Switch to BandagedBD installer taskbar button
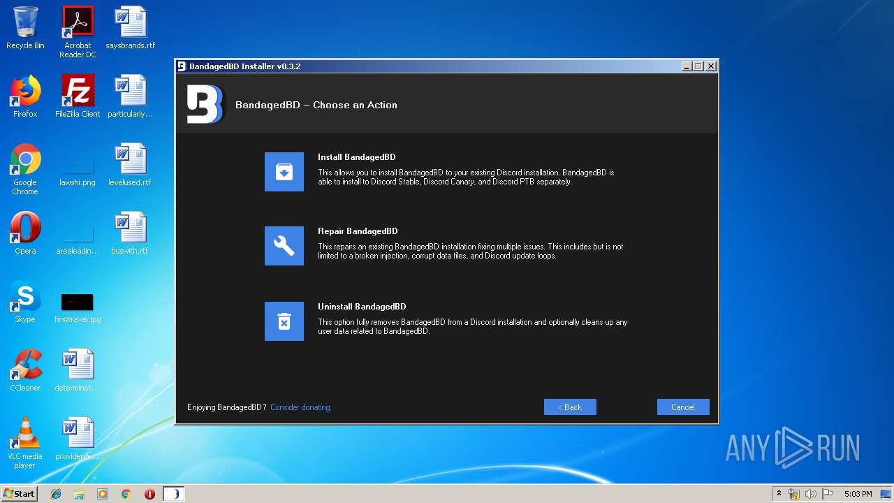 [x=173, y=494]
